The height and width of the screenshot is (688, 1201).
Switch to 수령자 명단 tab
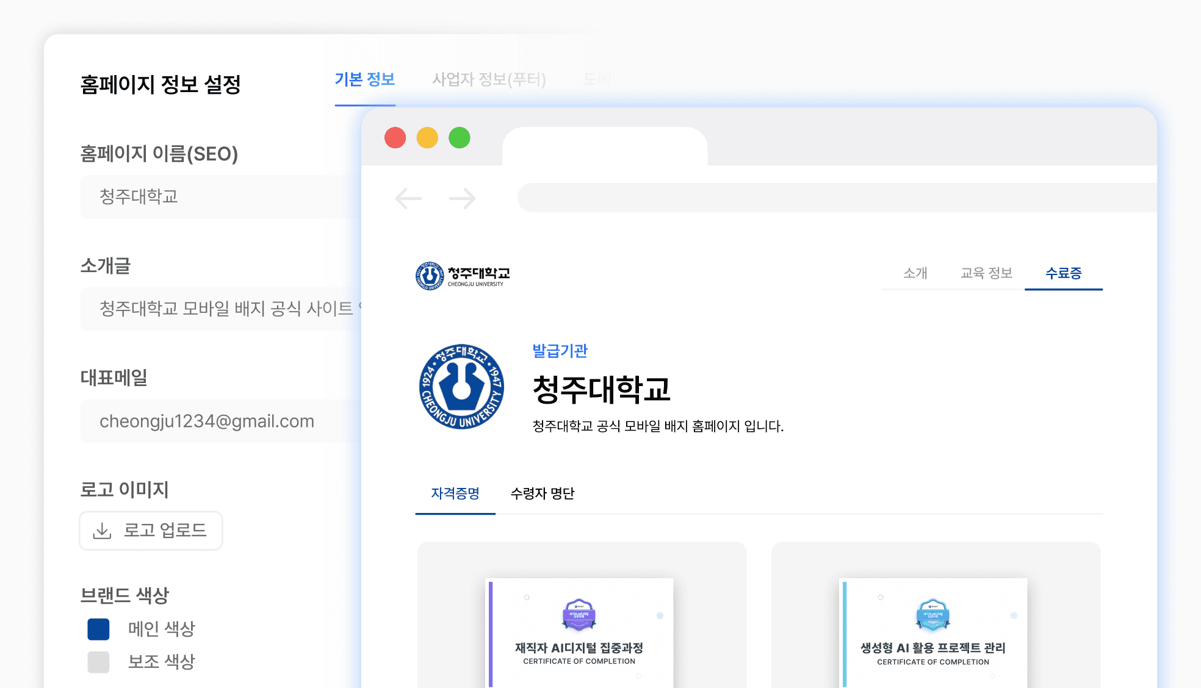coord(542,493)
